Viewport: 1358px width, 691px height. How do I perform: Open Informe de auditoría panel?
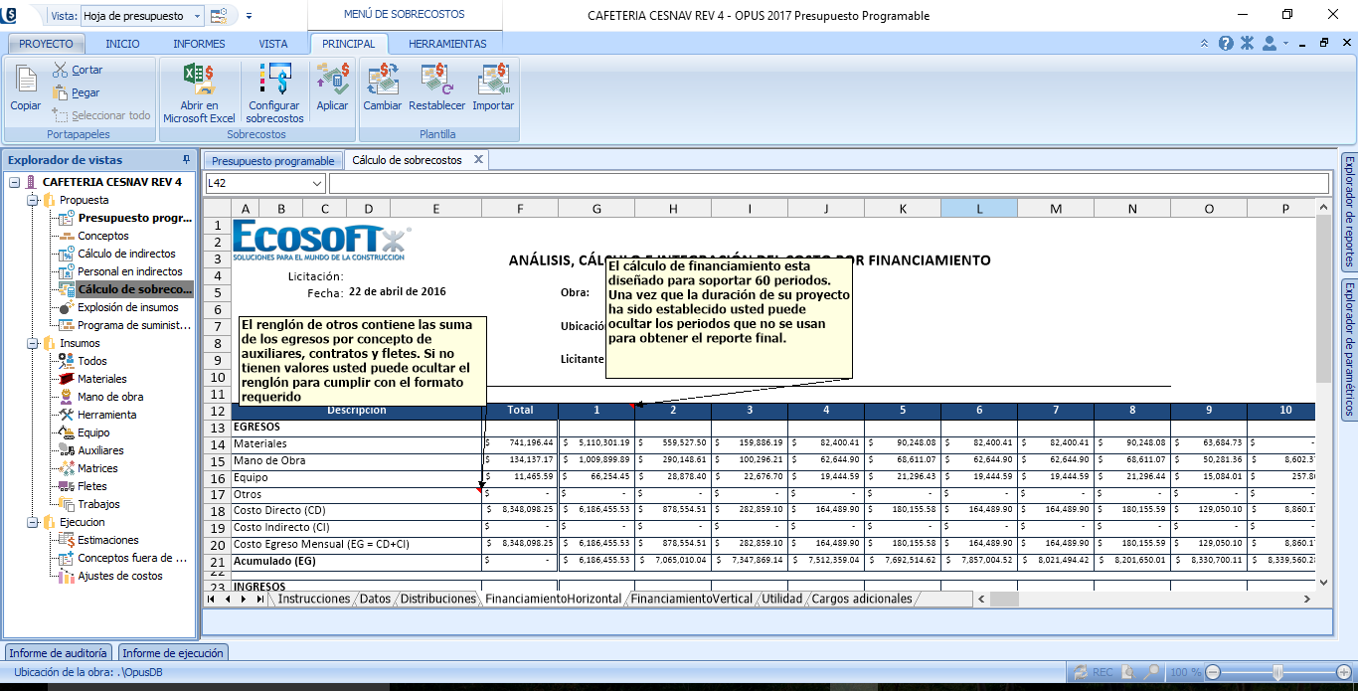click(x=59, y=653)
